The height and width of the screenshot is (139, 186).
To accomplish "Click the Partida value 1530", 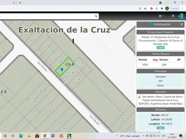I will tap(145, 65).
